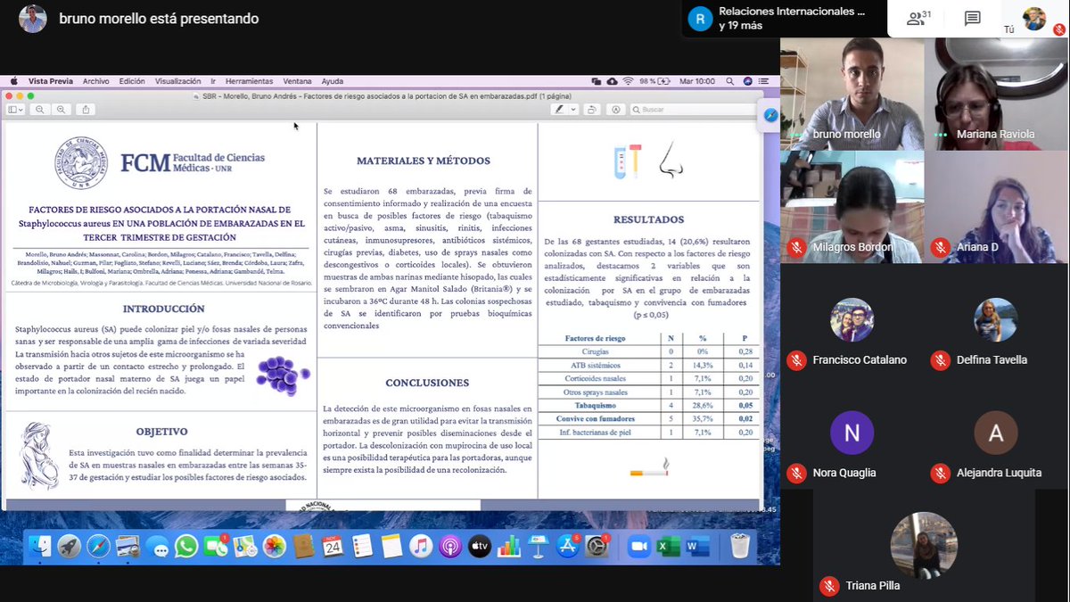
Task: Open Apple TV from the dock
Action: point(480,546)
